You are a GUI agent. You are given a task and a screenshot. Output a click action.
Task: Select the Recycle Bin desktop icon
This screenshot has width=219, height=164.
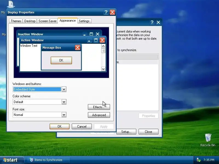pyautogui.click(x=208, y=140)
